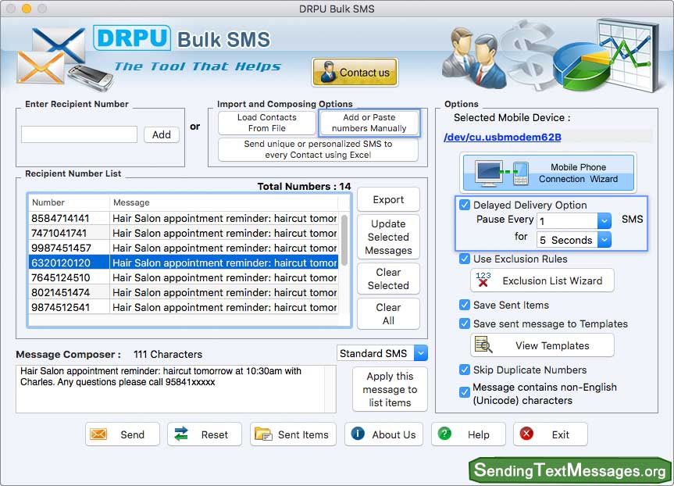Open the /dev/cu.usbmodem62B device link
The height and width of the screenshot is (486, 674).
[x=502, y=138]
